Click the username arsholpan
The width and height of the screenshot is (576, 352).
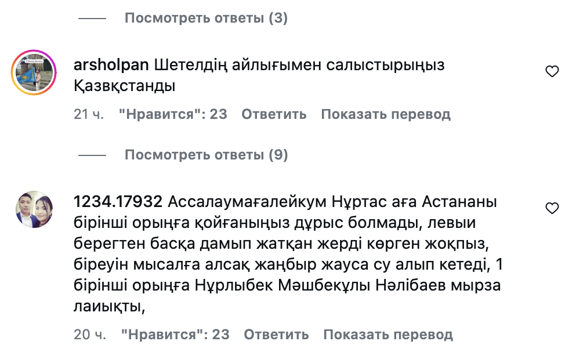tap(111, 66)
